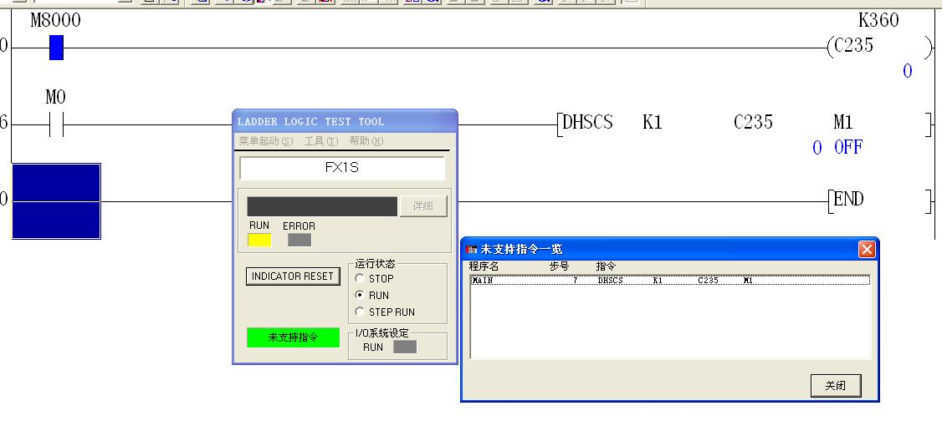Close the 未支持指令一览 dialog with X
The height and width of the screenshot is (426, 942).
867,249
